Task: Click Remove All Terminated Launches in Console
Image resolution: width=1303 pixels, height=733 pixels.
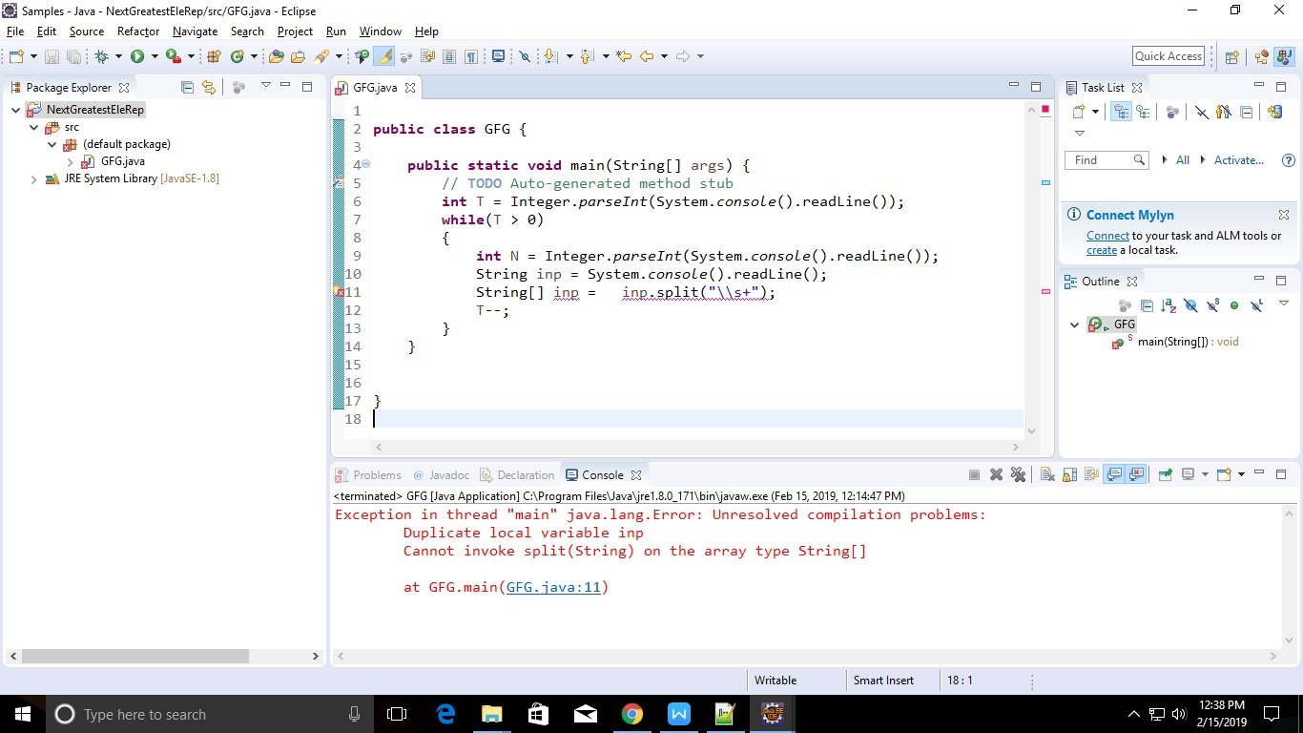Action: 1018,474
